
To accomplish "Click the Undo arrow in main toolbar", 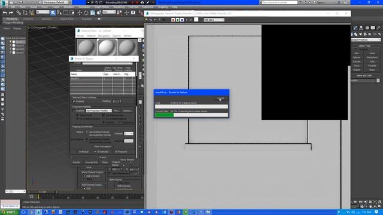I will coord(5,13).
